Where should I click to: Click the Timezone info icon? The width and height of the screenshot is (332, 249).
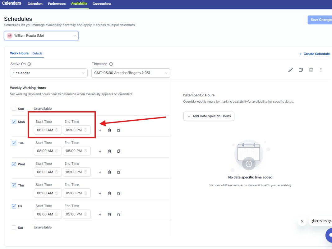(x=111, y=64)
